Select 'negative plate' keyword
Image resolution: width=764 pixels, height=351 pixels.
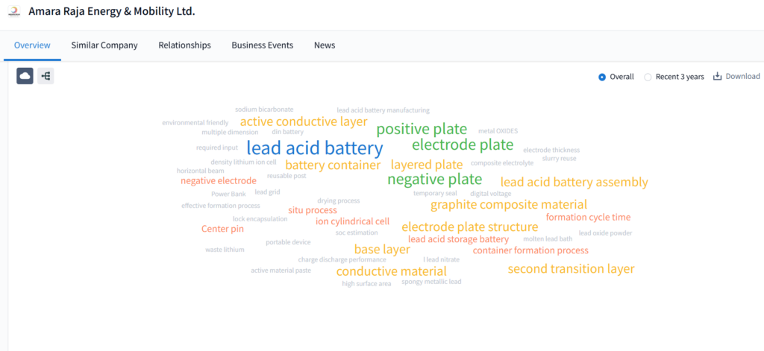[x=434, y=180]
